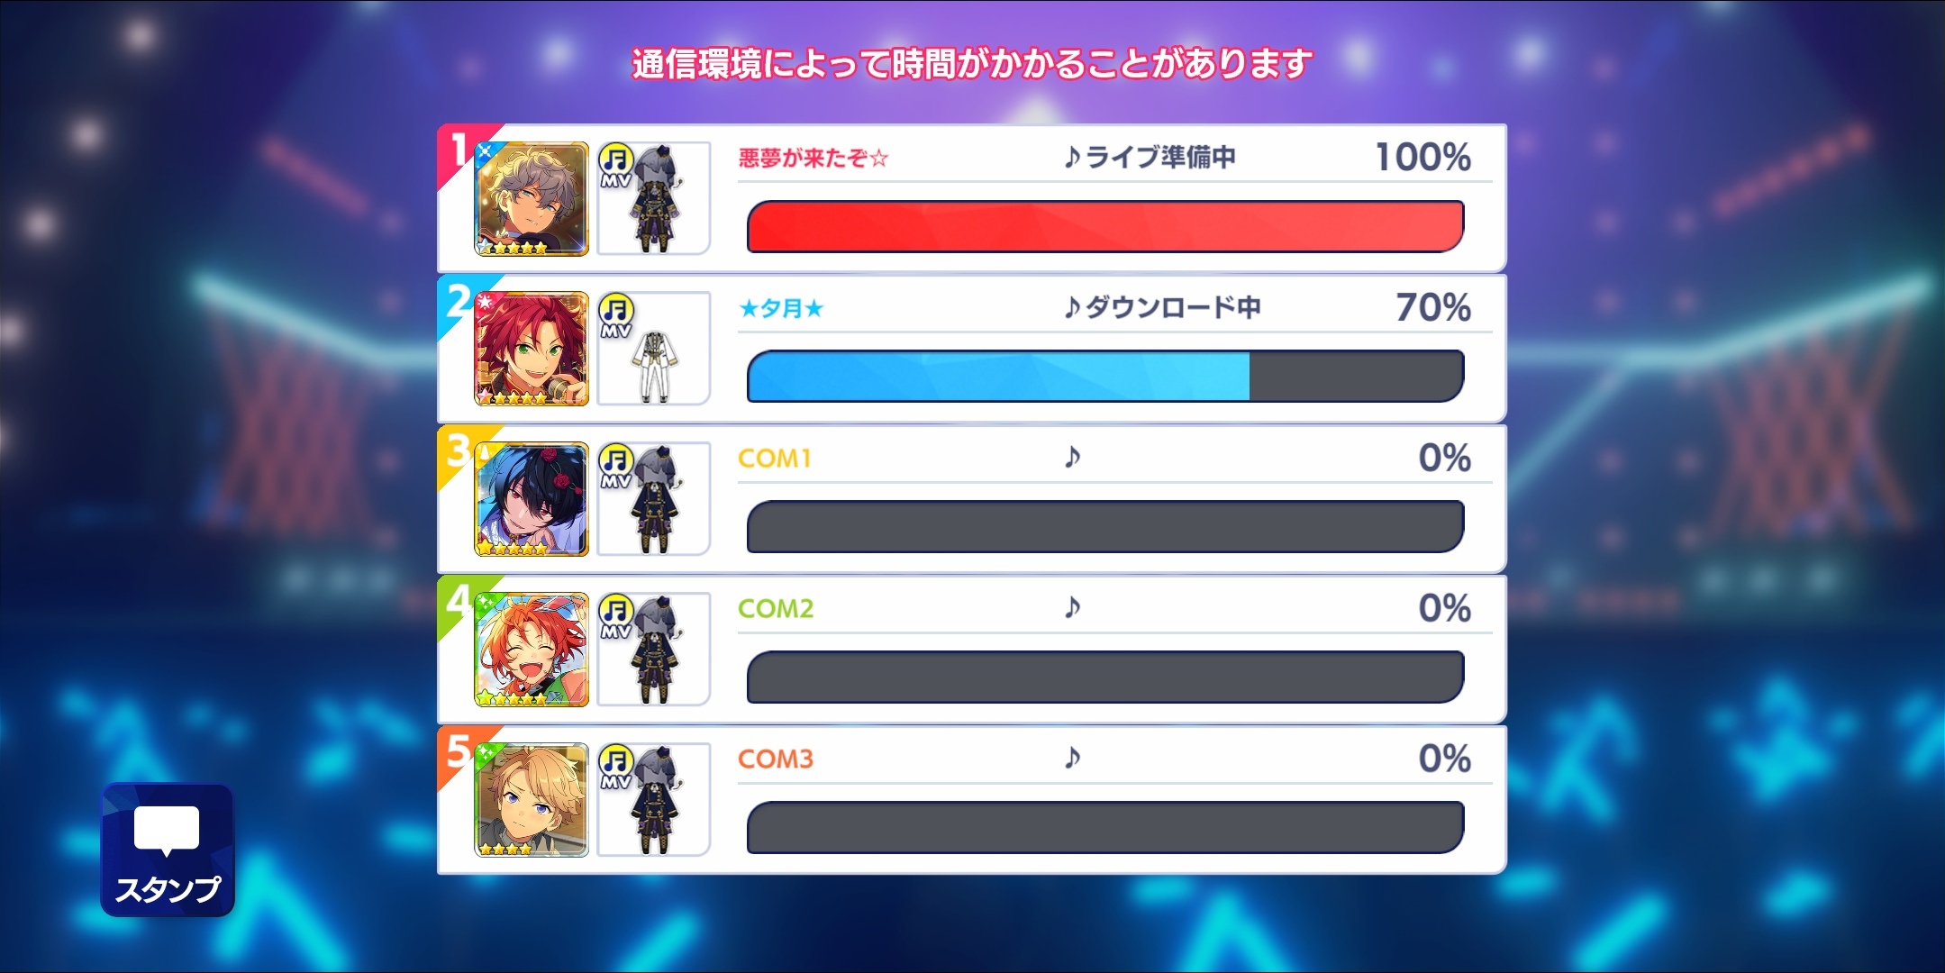Click the MV music icon for COM3
The width and height of the screenshot is (1945, 973).
click(x=616, y=767)
